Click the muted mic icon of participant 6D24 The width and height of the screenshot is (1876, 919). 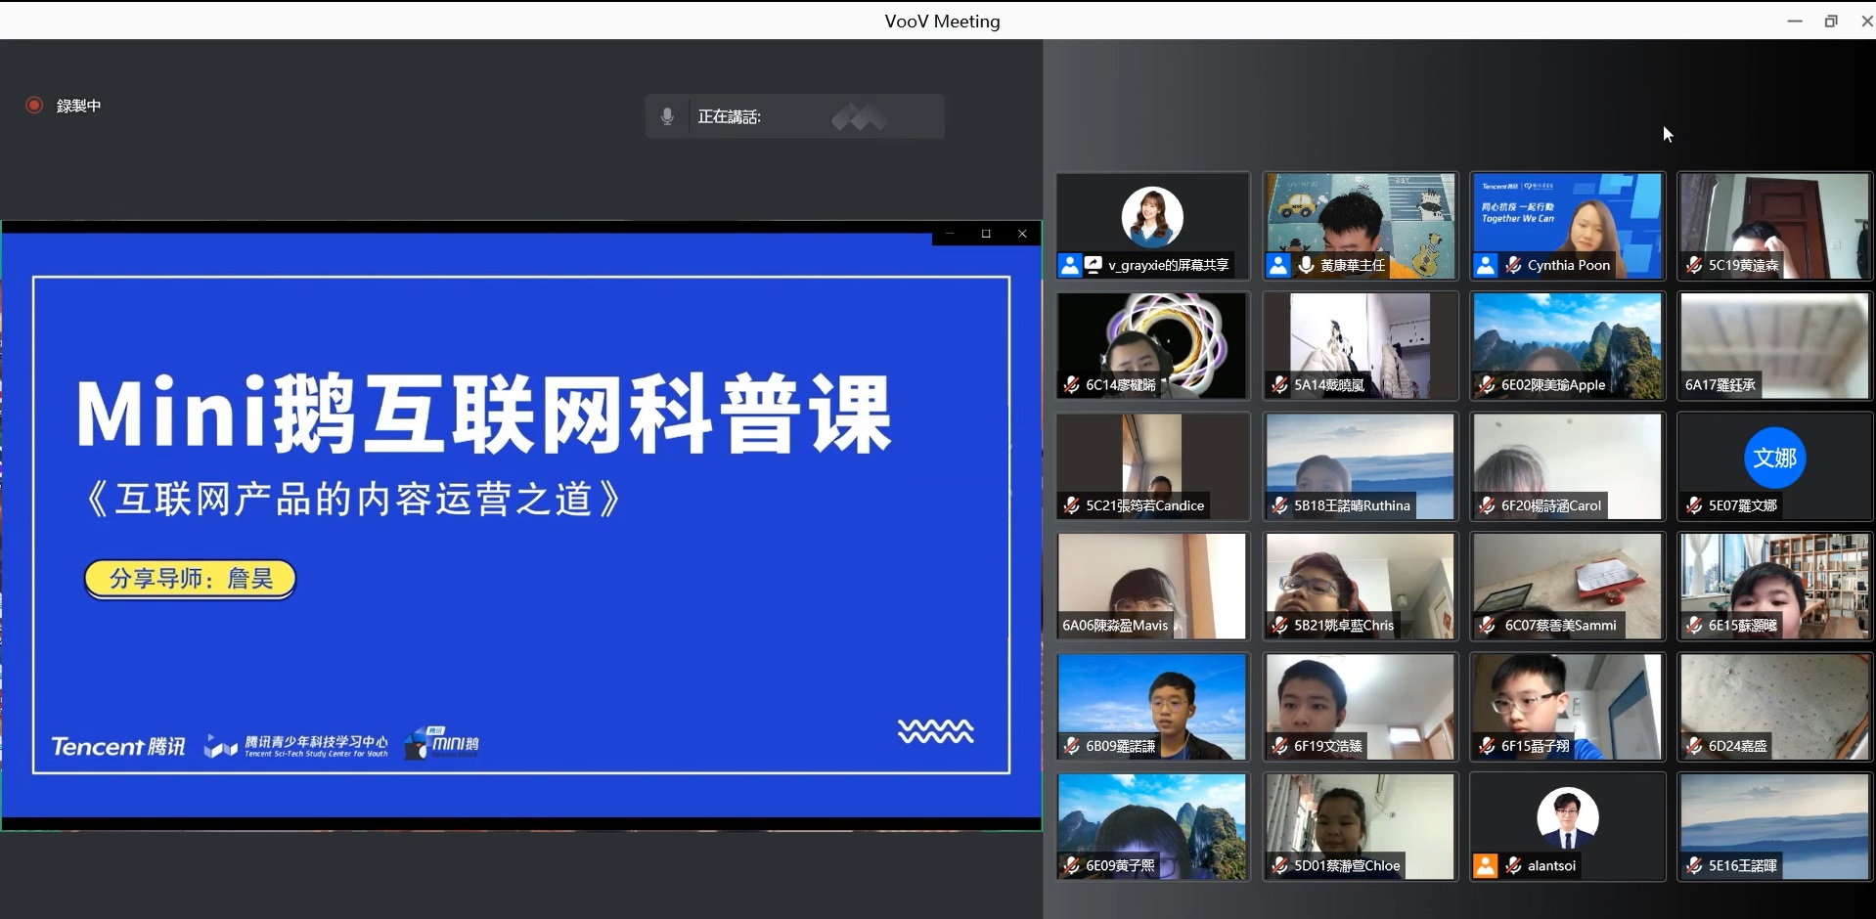(x=1694, y=746)
